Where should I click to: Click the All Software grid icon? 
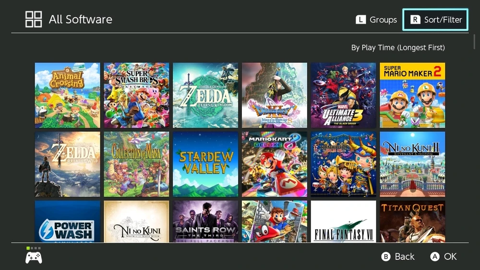click(34, 19)
